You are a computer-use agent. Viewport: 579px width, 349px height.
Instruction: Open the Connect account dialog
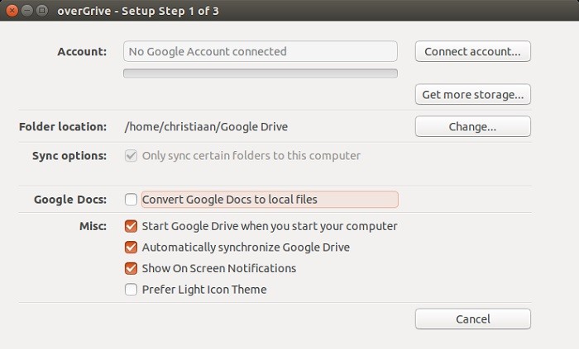click(x=472, y=51)
